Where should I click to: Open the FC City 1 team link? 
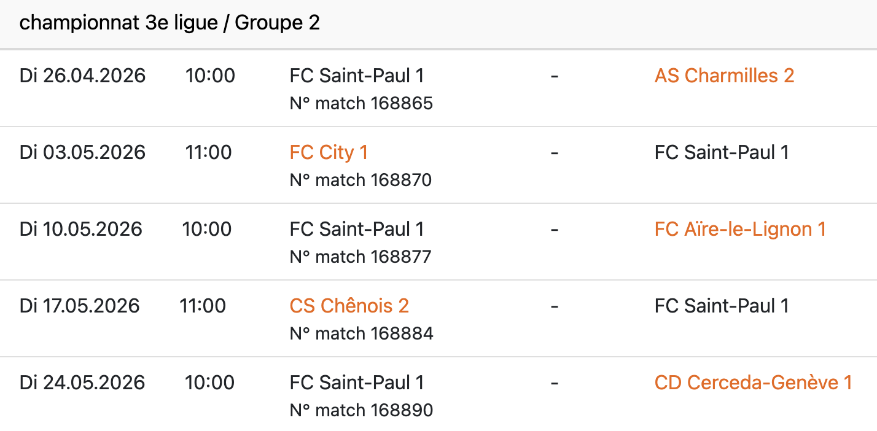329,152
